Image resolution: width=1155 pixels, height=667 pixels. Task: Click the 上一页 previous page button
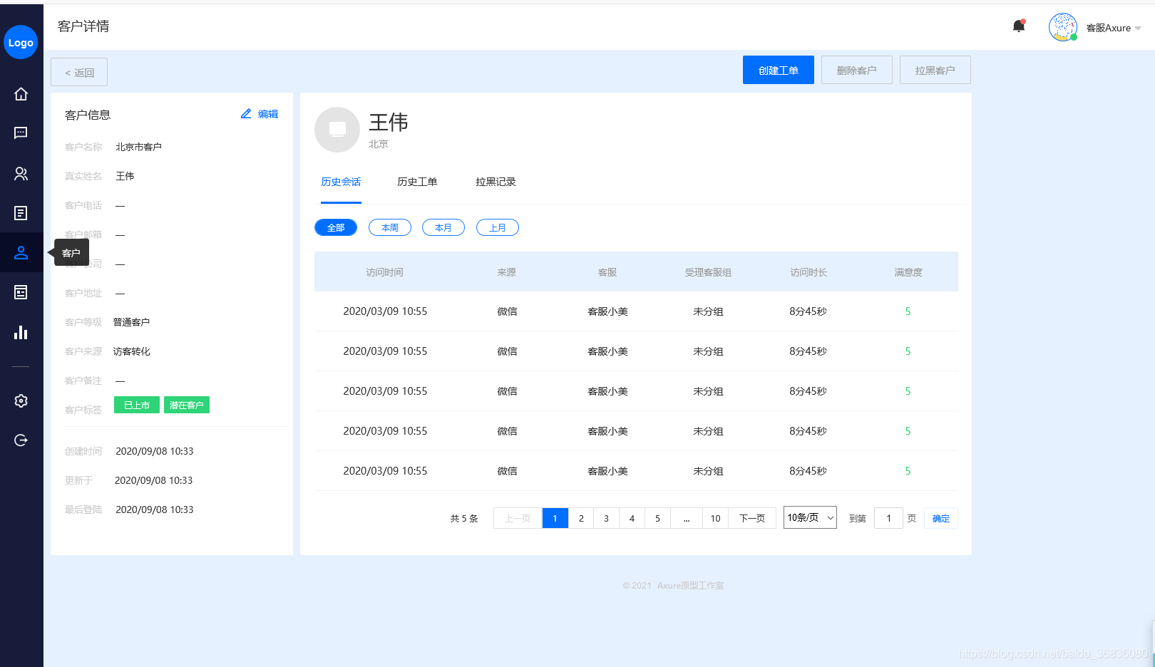coord(518,518)
